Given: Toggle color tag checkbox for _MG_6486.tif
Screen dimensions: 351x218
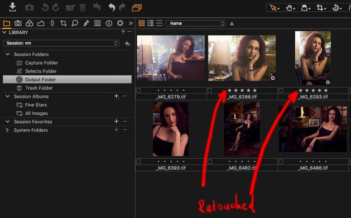Looking at the screenshot, I should pos(281,161).
